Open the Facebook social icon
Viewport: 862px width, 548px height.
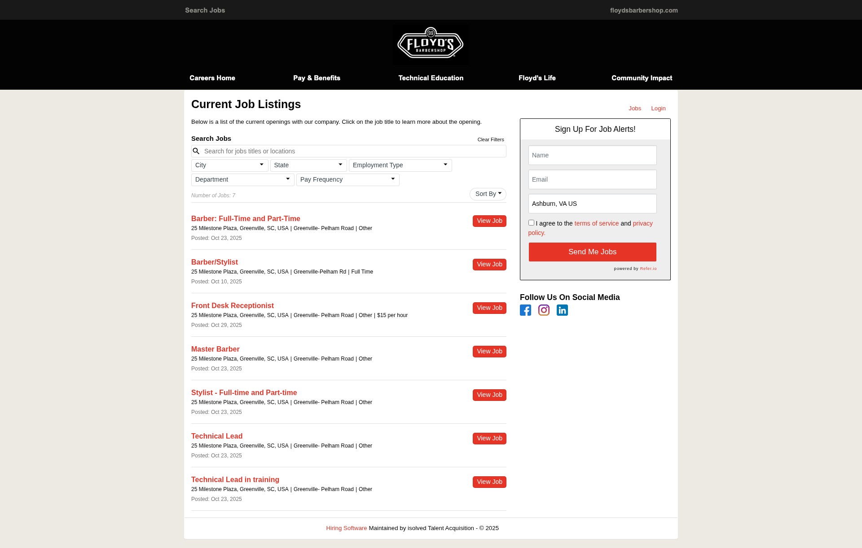coord(525,310)
